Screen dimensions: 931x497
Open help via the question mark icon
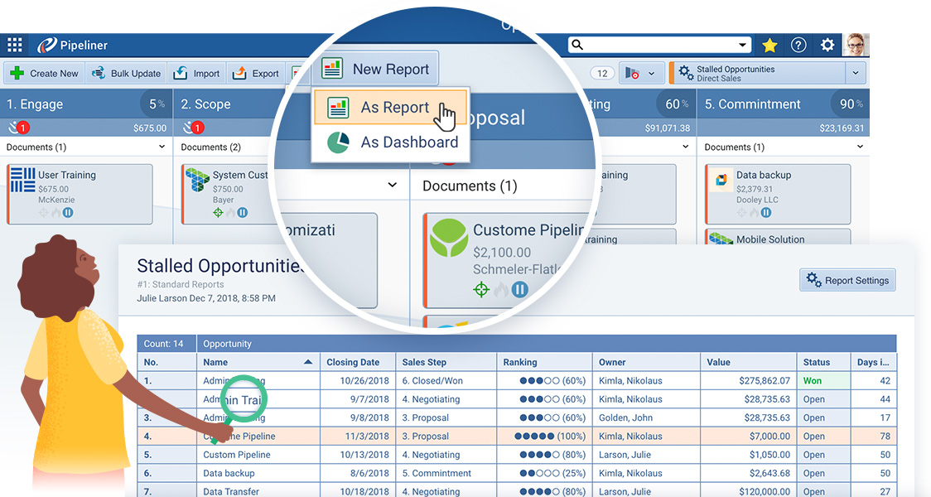[798, 45]
